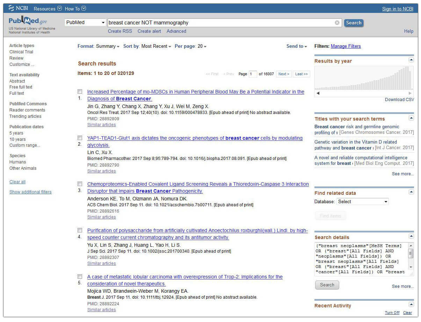Viewport: 421px width, 322px height.
Task: Filter publication dates to 5 years
Action: pos(16,133)
